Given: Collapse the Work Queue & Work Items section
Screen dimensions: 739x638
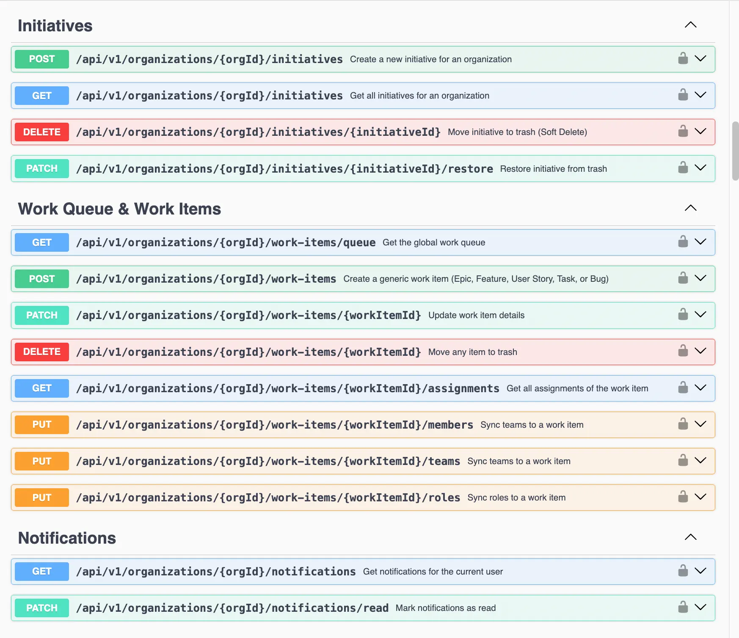Looking at the screenshot, I should (x=690, y=208).
